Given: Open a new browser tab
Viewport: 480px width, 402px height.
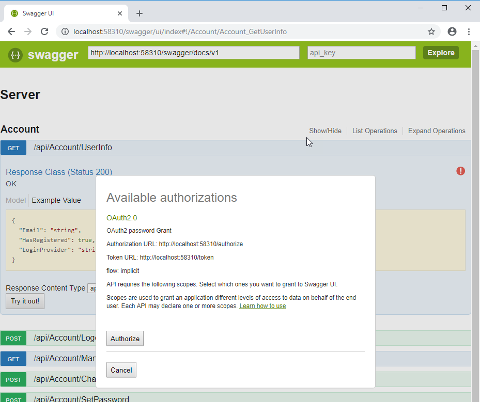Looking at the screenshot, I should coord(140,13).
